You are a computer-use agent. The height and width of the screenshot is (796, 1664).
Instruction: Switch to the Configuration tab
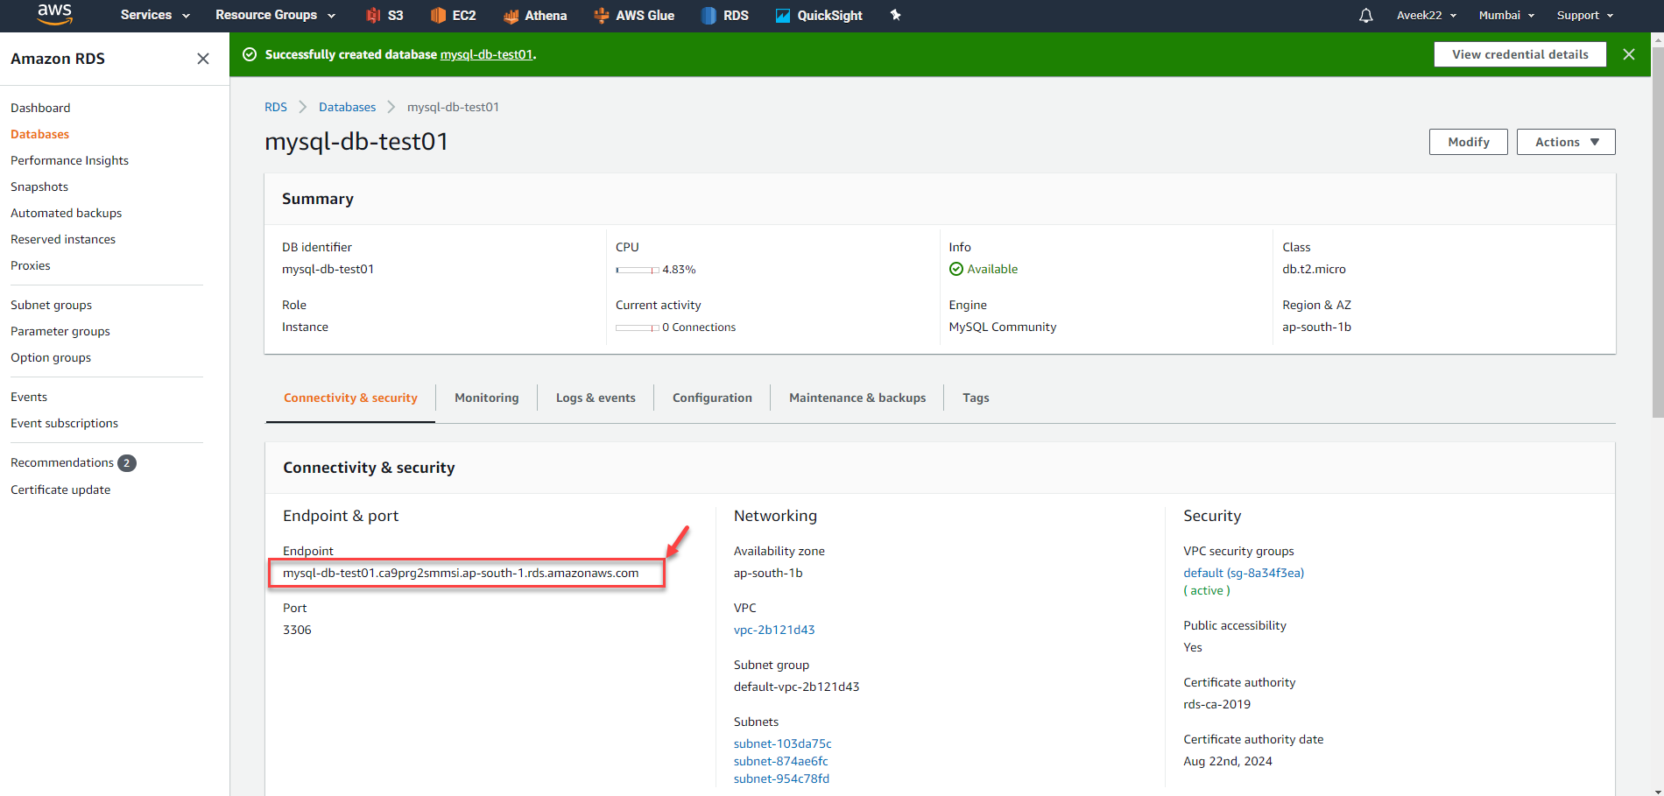[x=712, y=398]
